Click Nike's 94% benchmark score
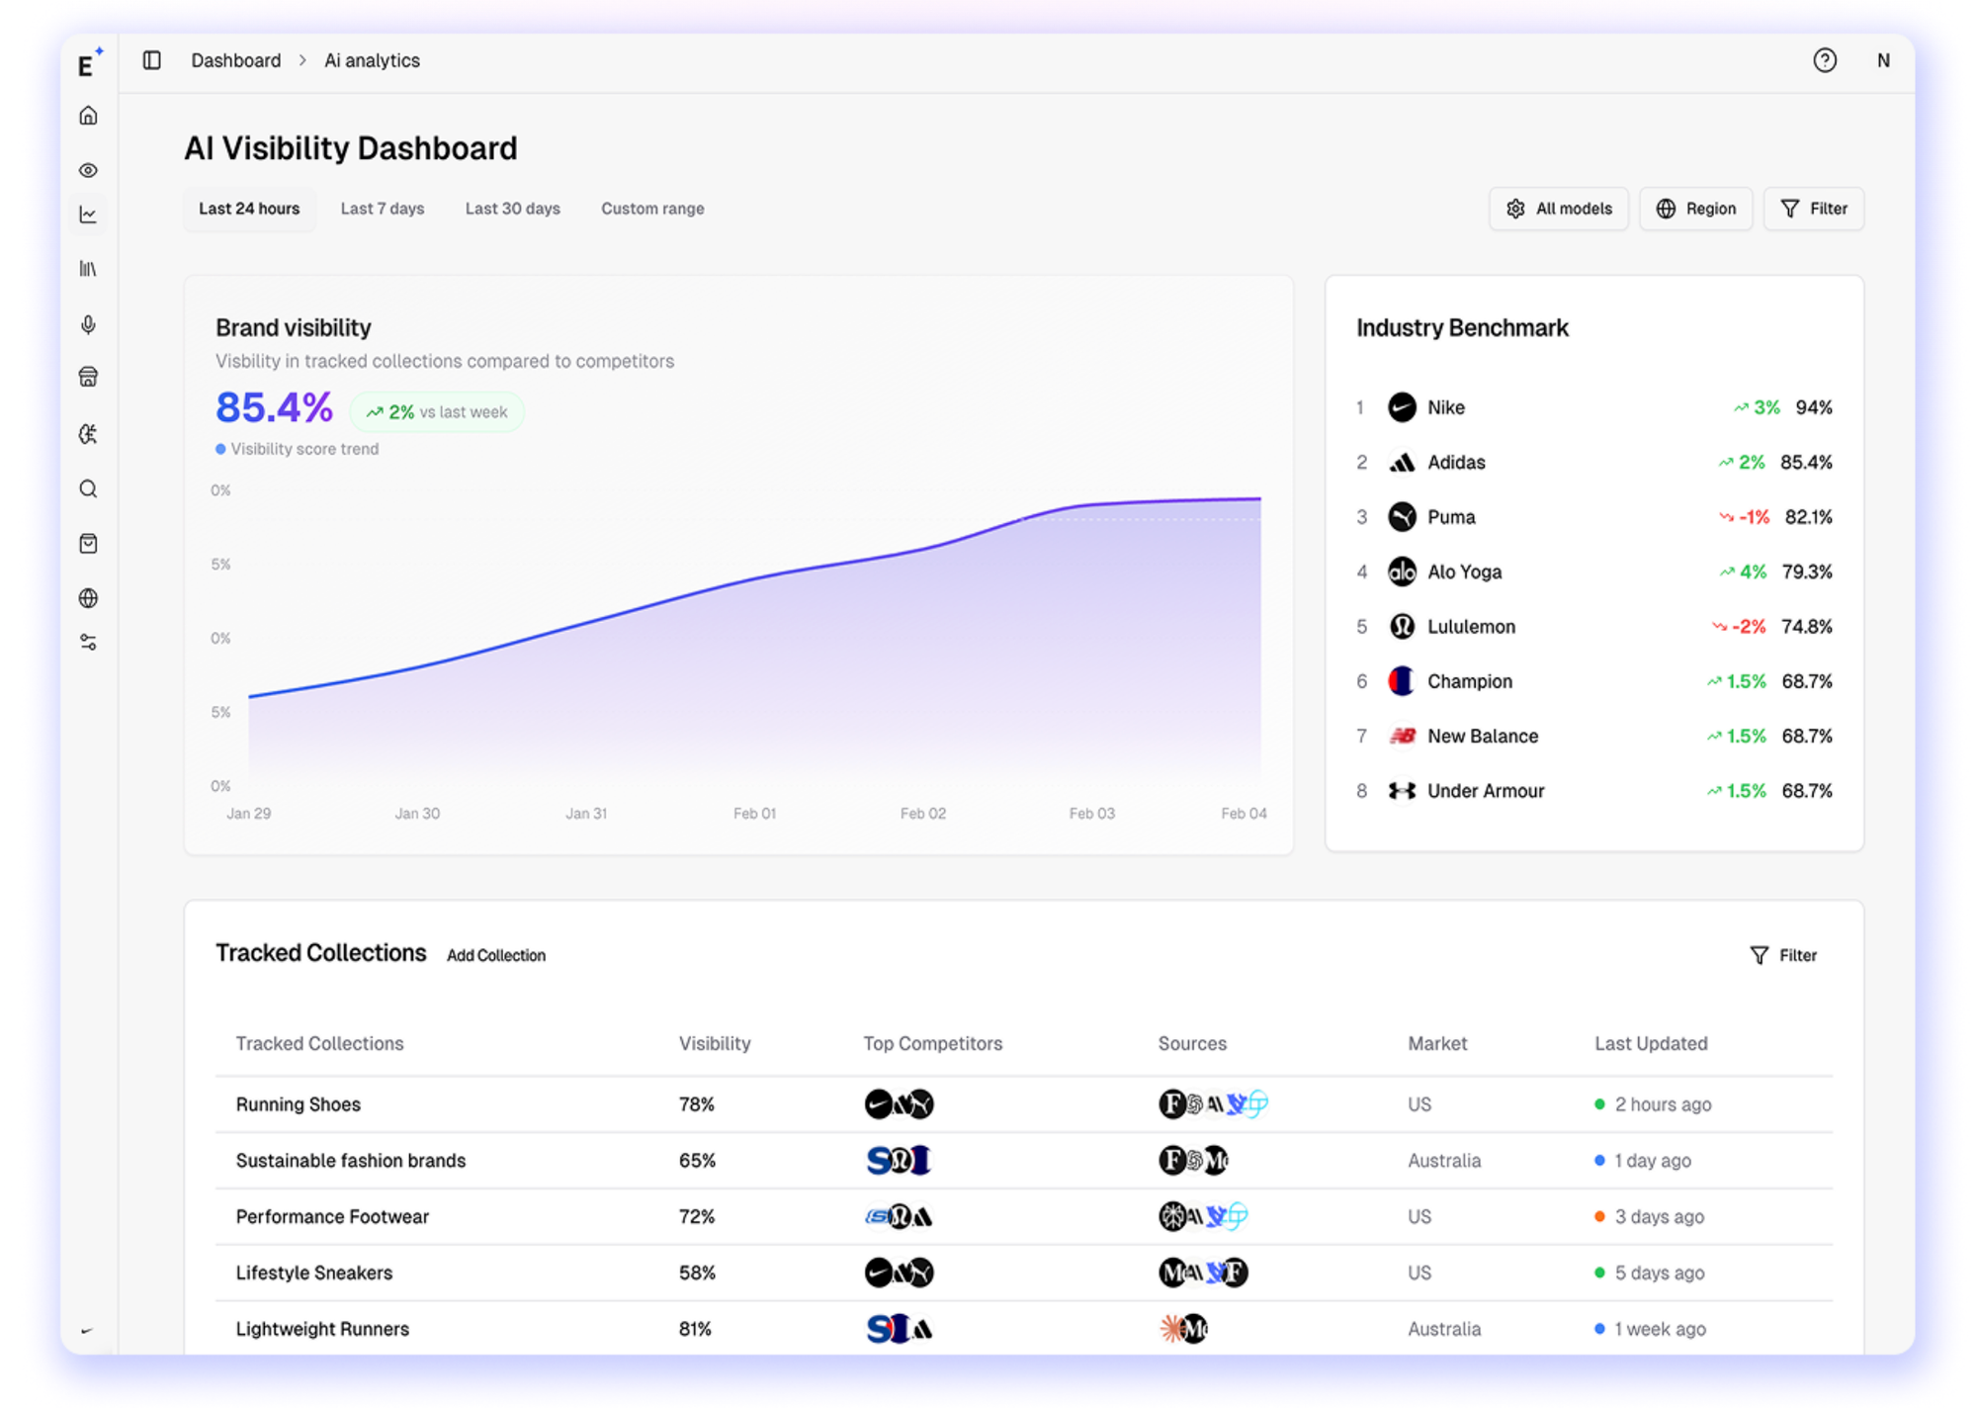 (1814, 407)
